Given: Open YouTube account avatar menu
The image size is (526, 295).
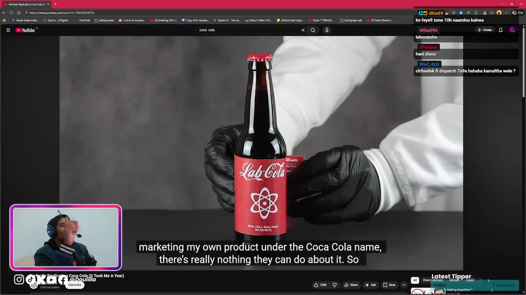Looking at the screenshot, I should tap(512, 30).
